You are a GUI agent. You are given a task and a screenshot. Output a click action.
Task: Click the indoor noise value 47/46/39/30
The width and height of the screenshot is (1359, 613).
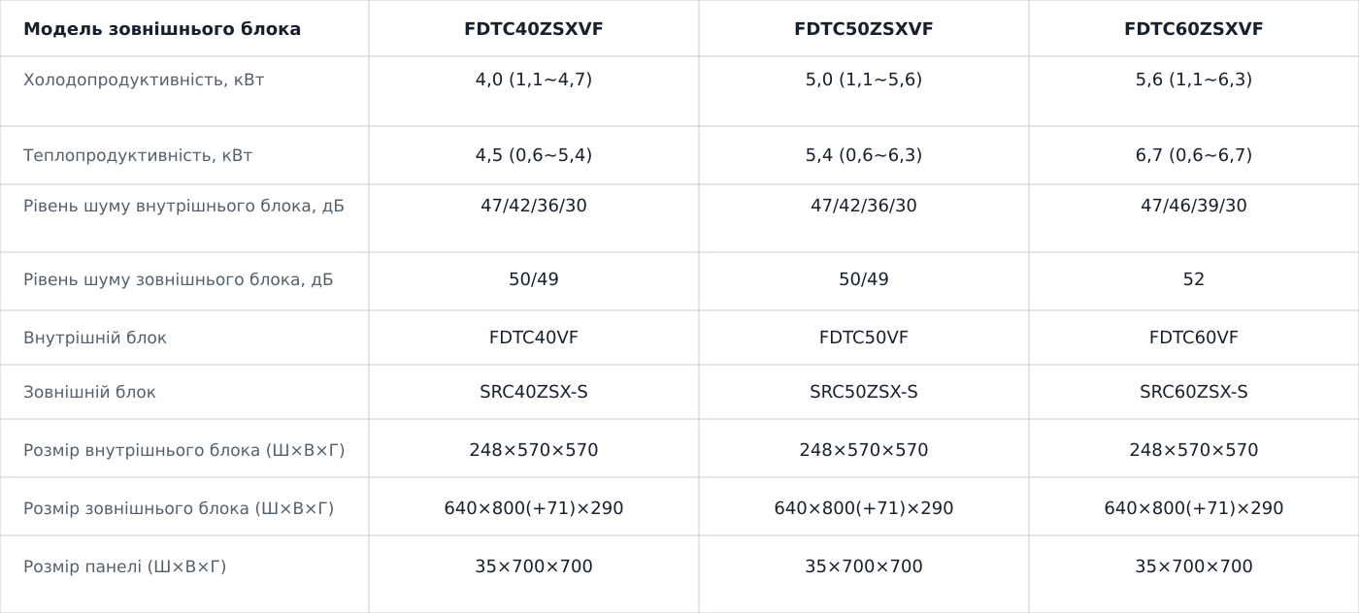click(1193, 206)
